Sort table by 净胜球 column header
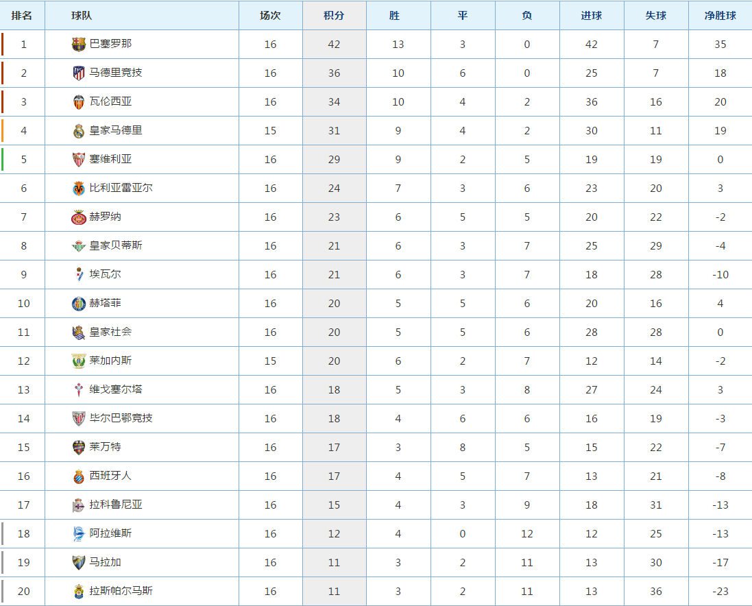The width and height of the screenshot is (752, 606). (720, 15)
